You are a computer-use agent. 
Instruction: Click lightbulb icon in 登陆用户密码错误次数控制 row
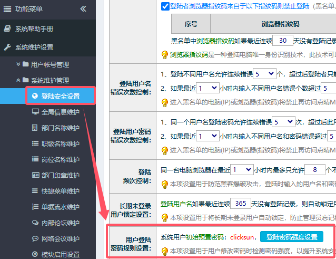pos(164,151)
